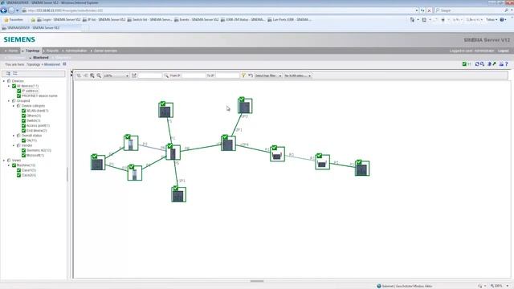
Task: Click the yellow filter funnel icon
Action: point(243,75)
